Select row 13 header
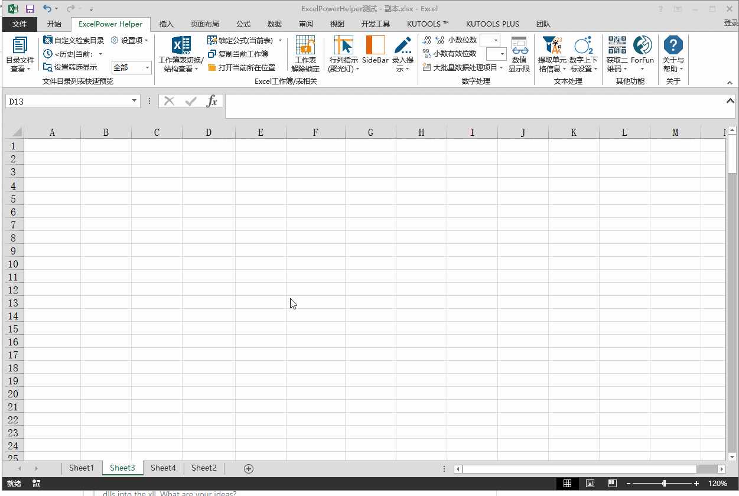This screenshot has height=496, width=739. coord(13,303)
